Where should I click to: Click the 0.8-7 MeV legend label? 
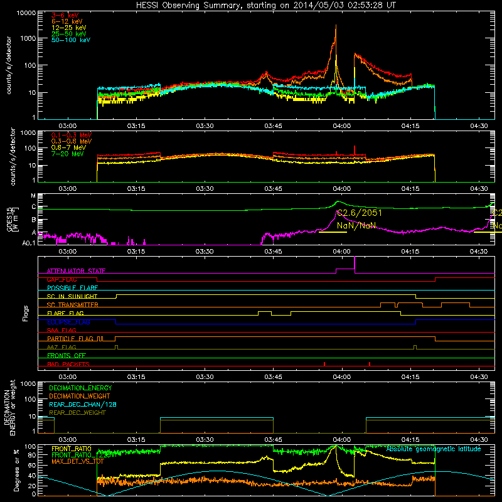68,147
